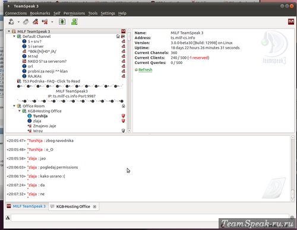Close the KGB-Hosting Office chat tab
This screenshot has width=297, height=230.
[94, 207]
